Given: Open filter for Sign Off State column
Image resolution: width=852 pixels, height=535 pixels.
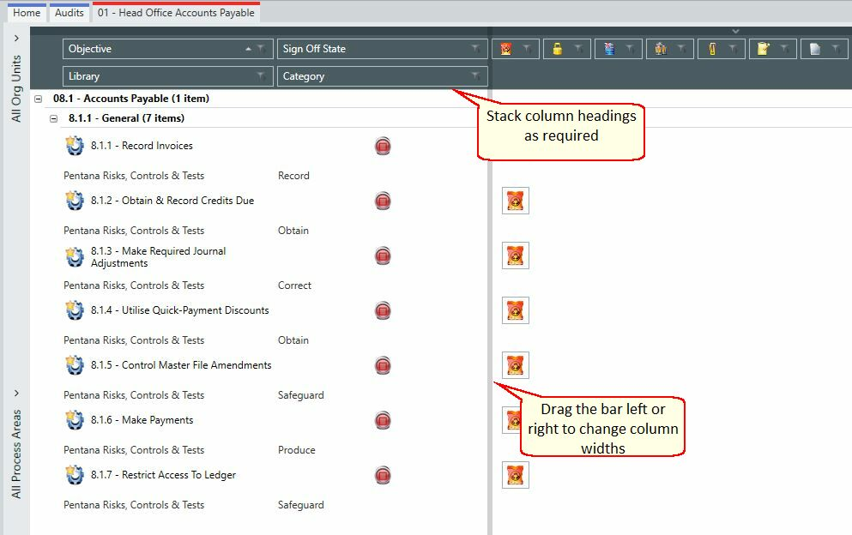Looking at the screenshot, I should pyautogui.click(x=475, y=49).
